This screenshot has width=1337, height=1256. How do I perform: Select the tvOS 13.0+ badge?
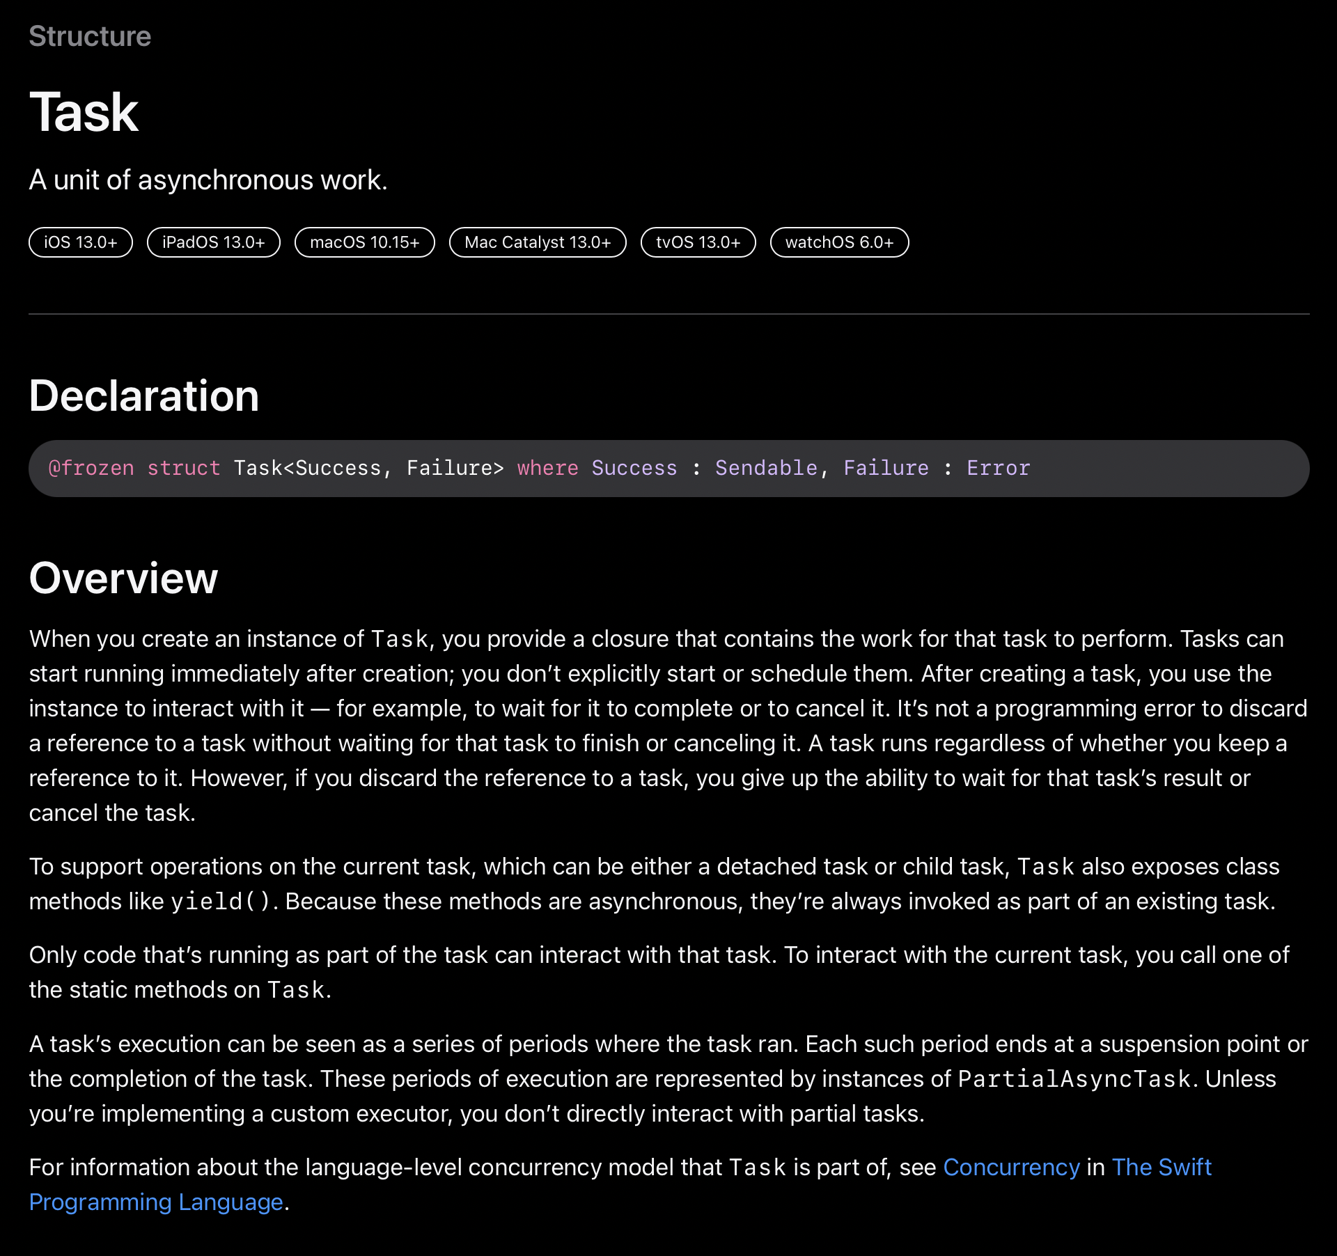click(698, 242)
